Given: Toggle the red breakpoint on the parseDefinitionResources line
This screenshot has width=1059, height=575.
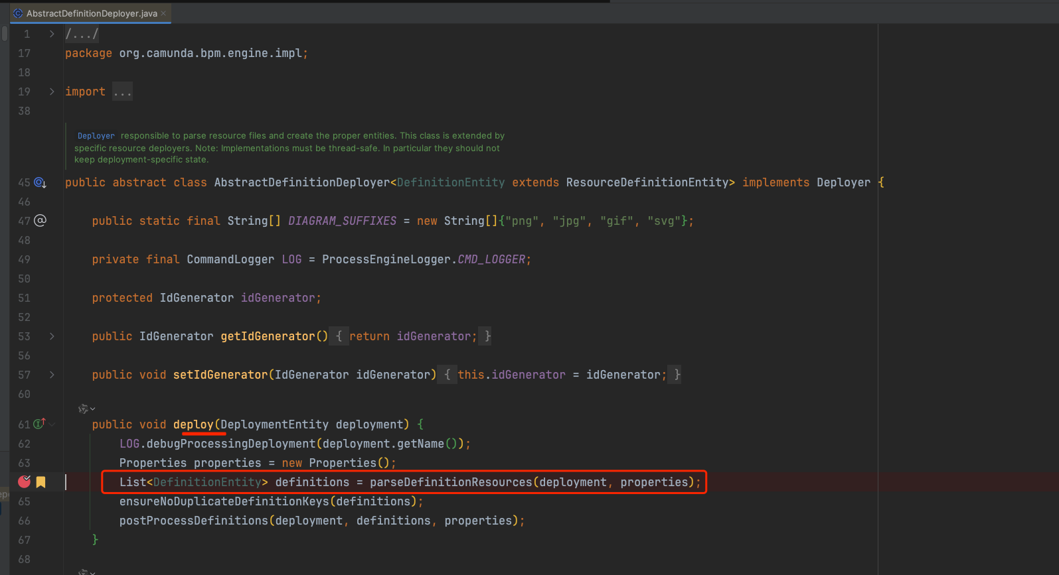Looking at the screenshot, I should pyautogui.click(x=25, y=482).
